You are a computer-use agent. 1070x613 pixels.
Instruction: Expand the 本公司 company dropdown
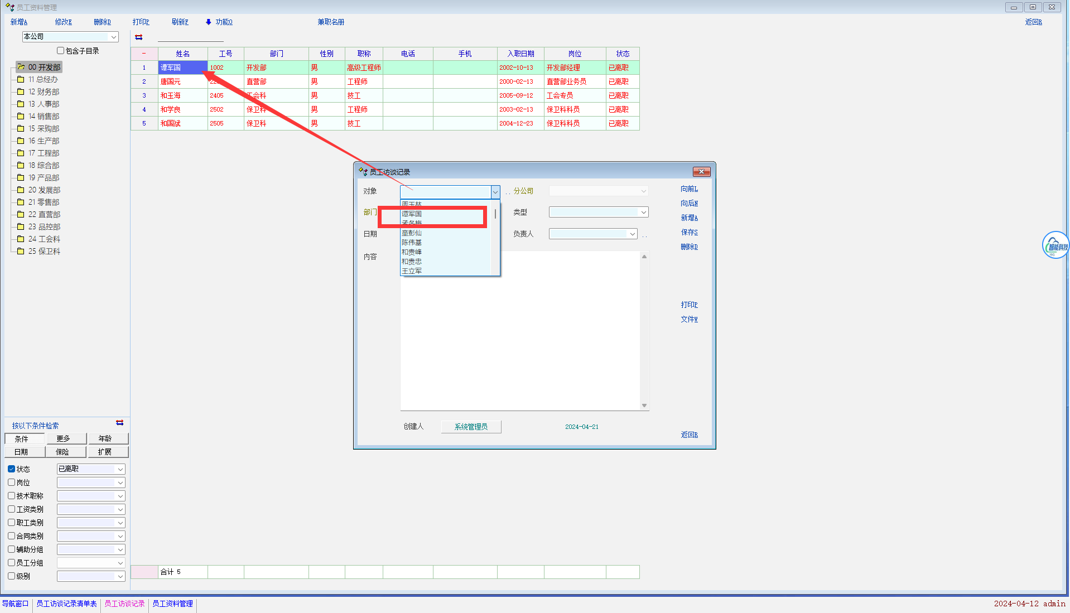pyautogui.click(x=114, y=37)
